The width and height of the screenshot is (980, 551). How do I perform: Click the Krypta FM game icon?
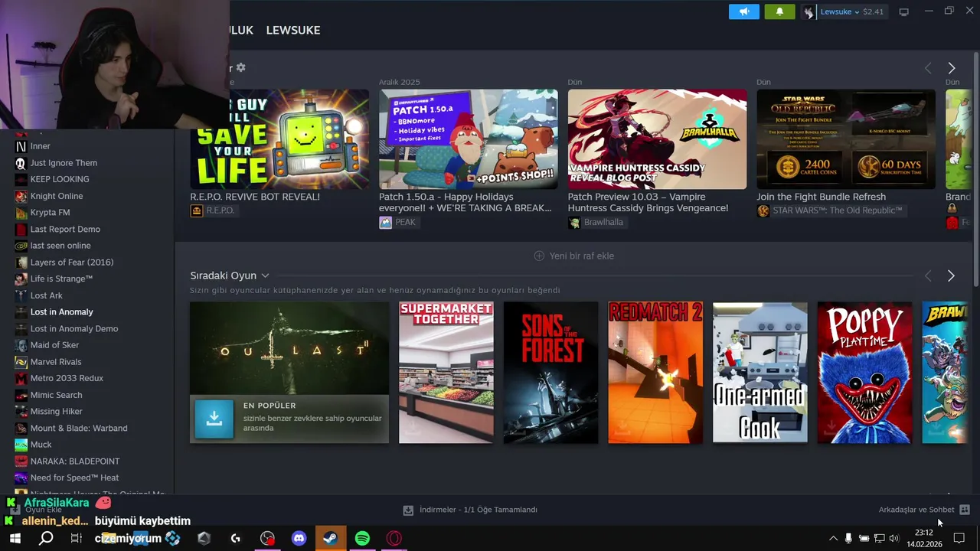click(21, 213)
